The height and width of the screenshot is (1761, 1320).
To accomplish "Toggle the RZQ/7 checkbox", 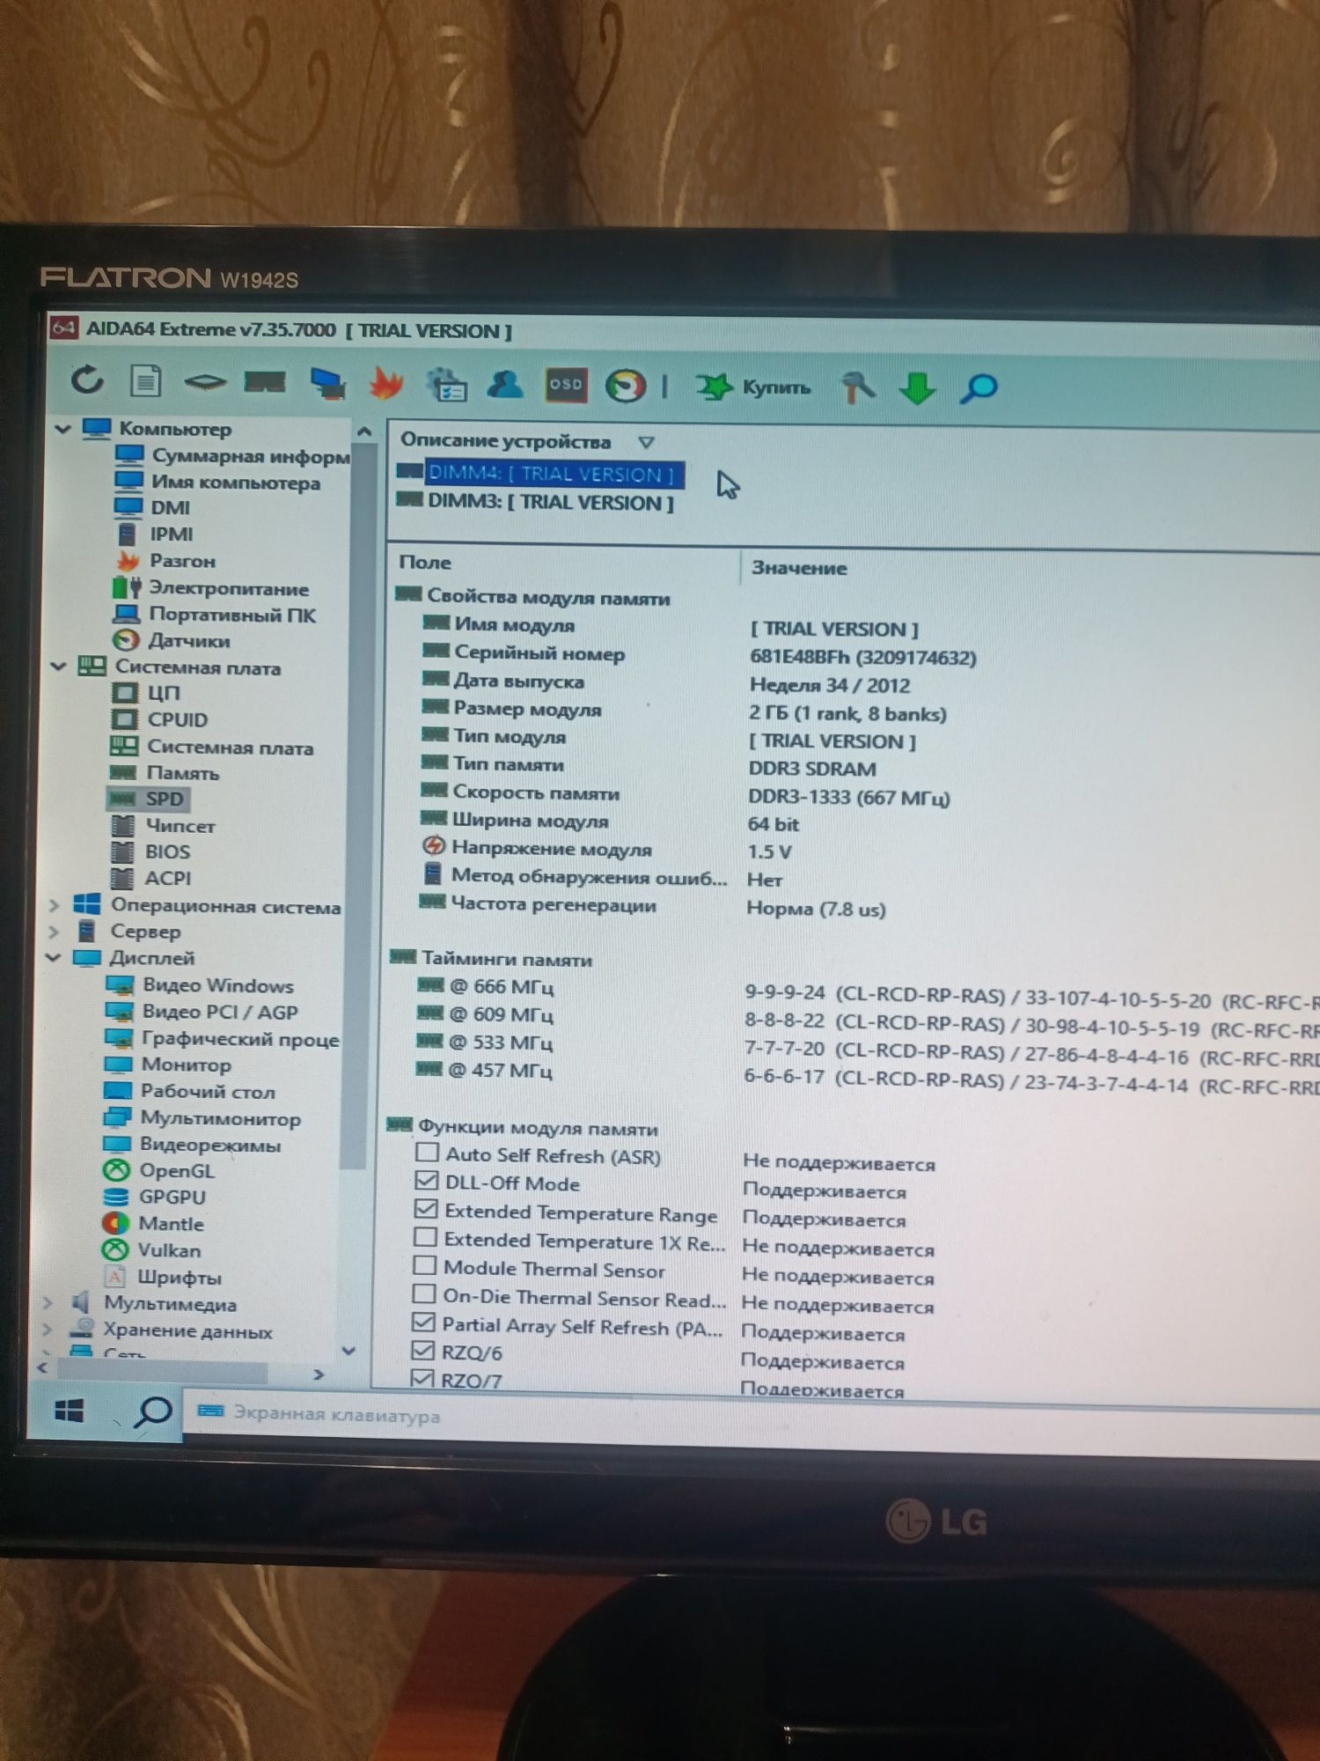I will pyautogui.click(x=422, y=1377).
